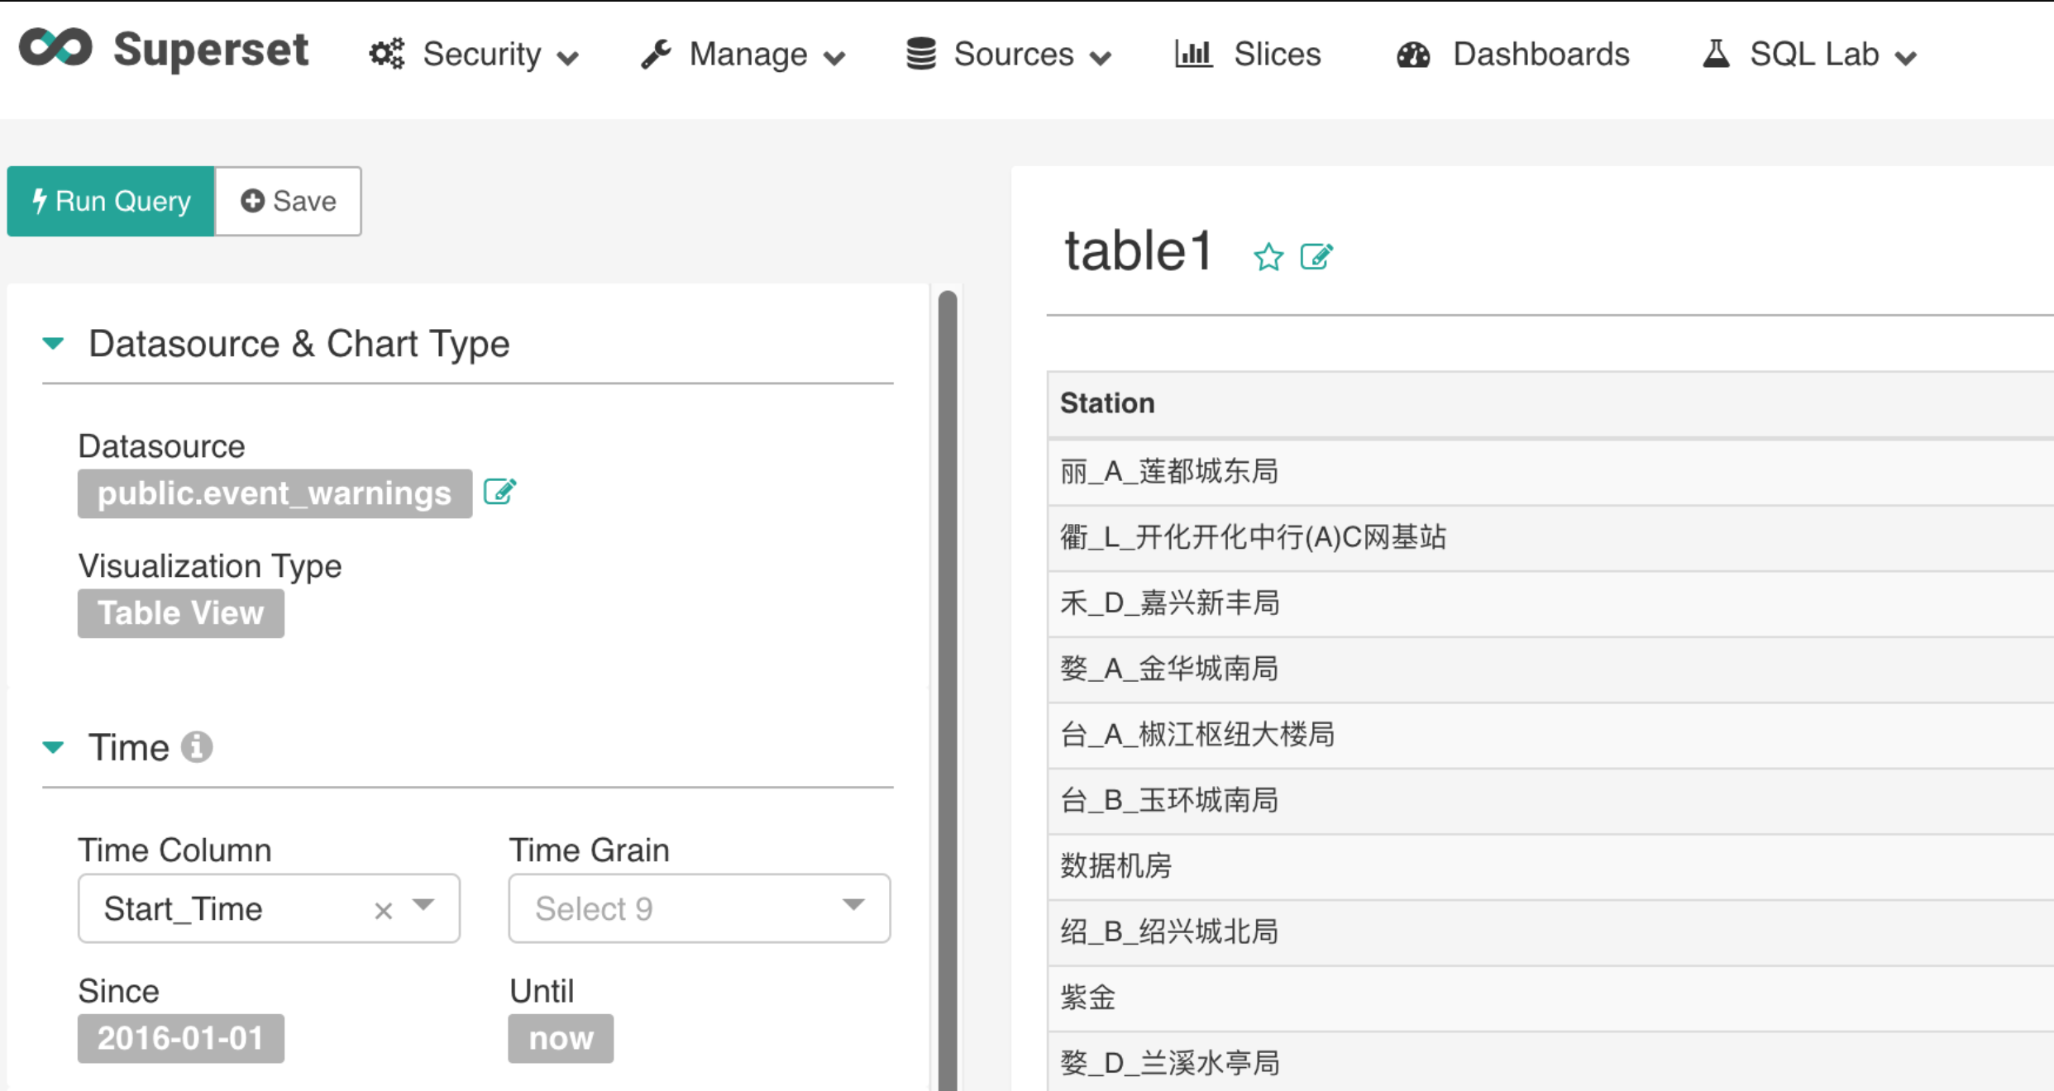Clear Start_Time with the x icon

pos(383,910)
